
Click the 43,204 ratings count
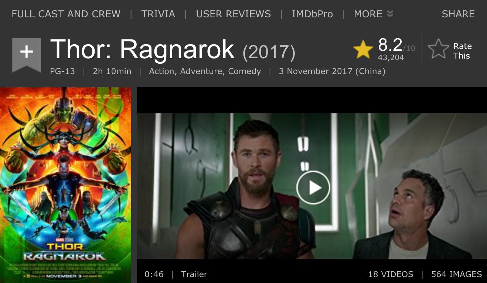pos(391,57)
